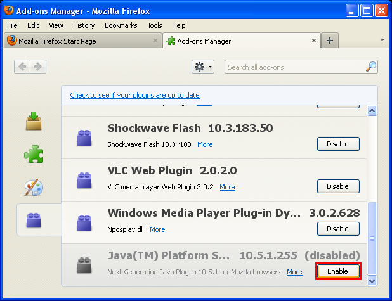Open More link for VLC Web Plugin

click(x=227, y=187)
